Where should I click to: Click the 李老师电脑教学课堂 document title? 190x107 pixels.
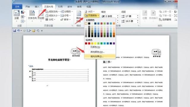coord(59,60)
